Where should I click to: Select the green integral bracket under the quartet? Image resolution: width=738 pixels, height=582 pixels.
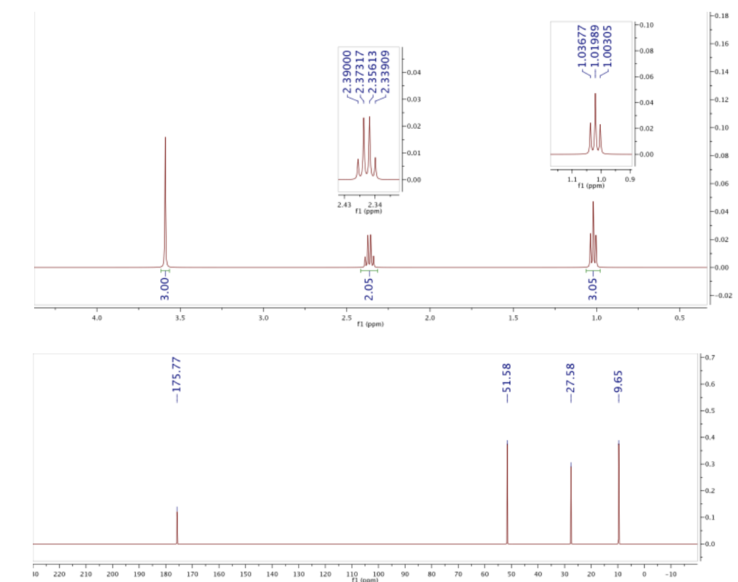coord(369,270)
